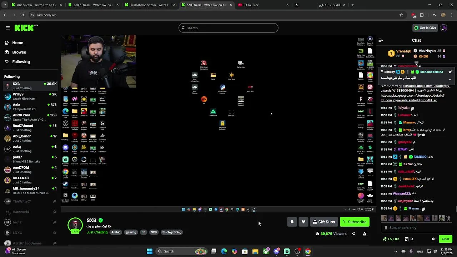This screenshot has height=257, width=457.
Task: Open browser extensions puzzle icon
Action: point(422,15)
